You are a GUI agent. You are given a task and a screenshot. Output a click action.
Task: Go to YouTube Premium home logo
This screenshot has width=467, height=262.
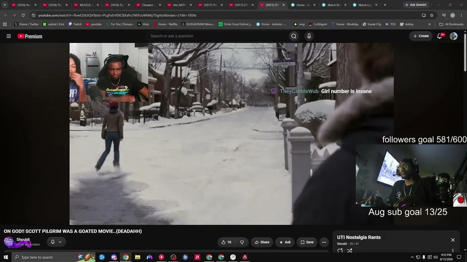(30, 36)
